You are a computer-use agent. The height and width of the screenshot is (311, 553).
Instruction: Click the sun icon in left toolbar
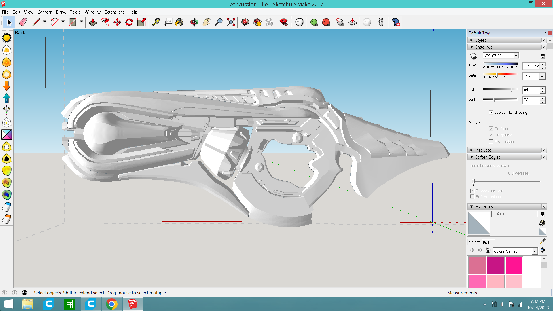point(7,38)
